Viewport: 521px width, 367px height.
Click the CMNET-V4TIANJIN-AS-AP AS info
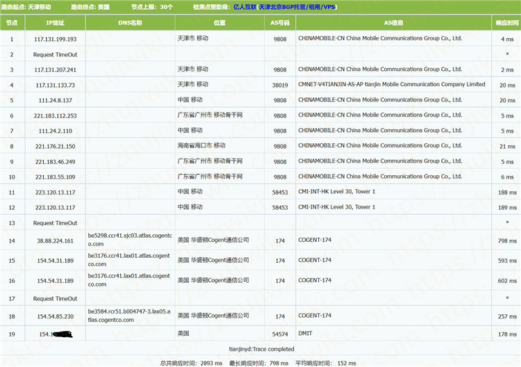(x=391, y=84)
